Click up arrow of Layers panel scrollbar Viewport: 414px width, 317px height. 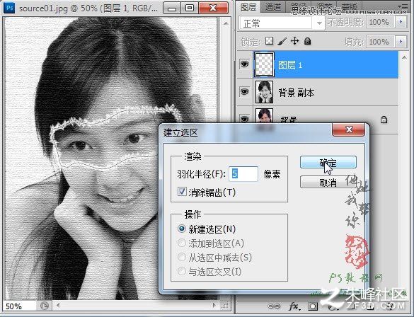coord(405,57)
